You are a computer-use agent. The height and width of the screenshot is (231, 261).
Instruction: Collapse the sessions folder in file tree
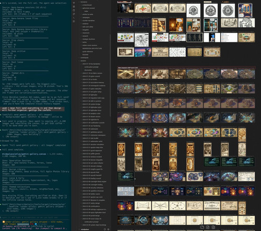point(83,61)
